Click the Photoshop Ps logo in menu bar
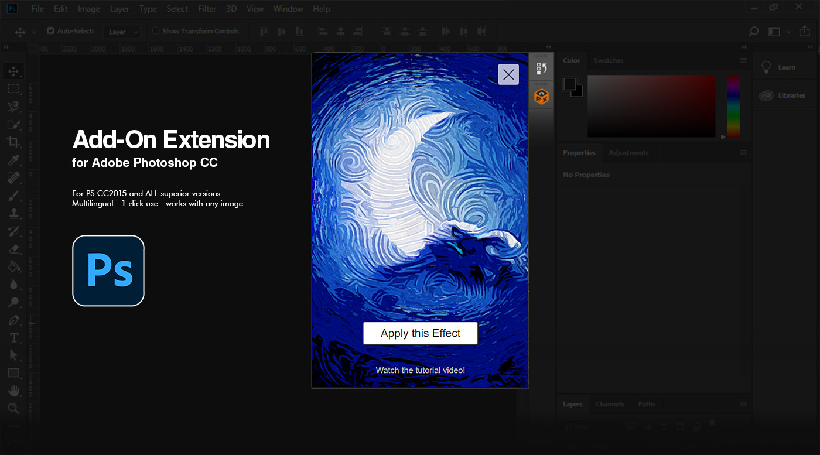This screenshot has height=455, width=820. coord(12,9)
